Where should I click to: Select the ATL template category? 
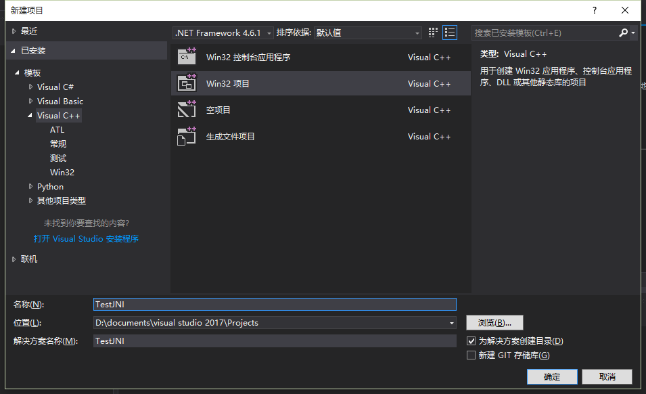[57, 129]
